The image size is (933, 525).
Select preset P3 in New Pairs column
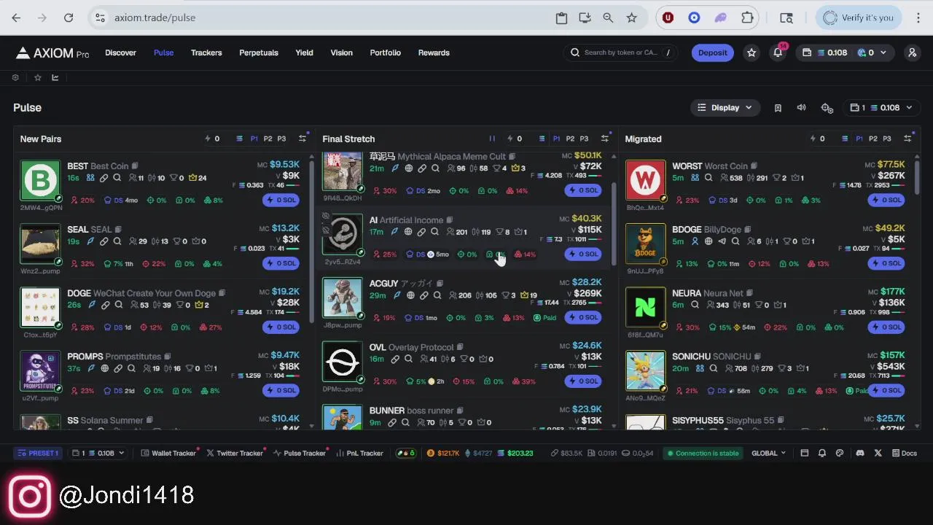pos(281,139)
